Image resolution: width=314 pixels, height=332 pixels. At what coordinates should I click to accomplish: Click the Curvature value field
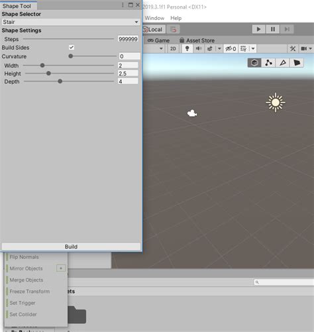point(129,56)
